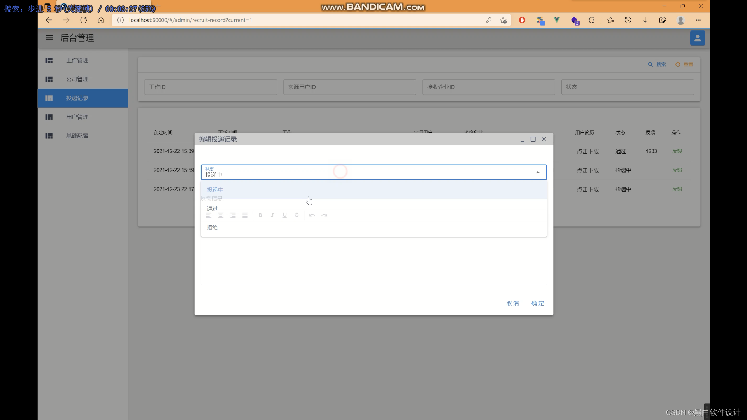Click 反馈 link in the 2021-12-23 row
The height and width of the screenshot is (420, 747).
(677, 189)
